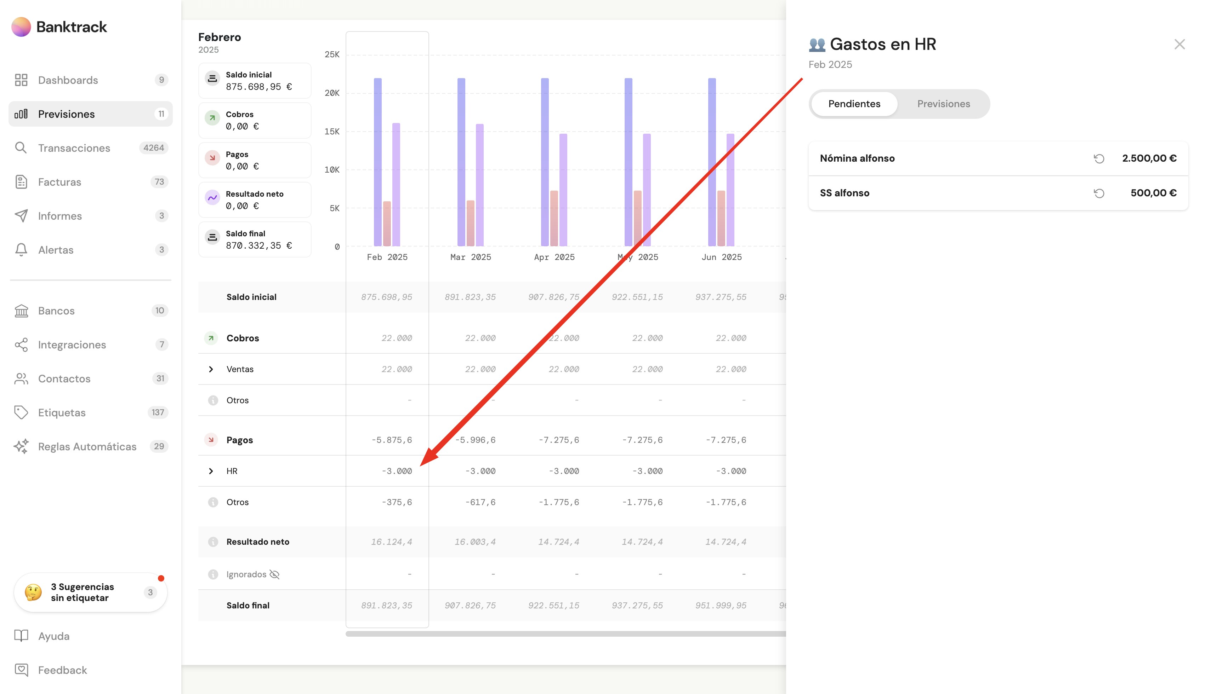
Task: Switch to the Previsiones tab in panel
Action: coord(943,104)
